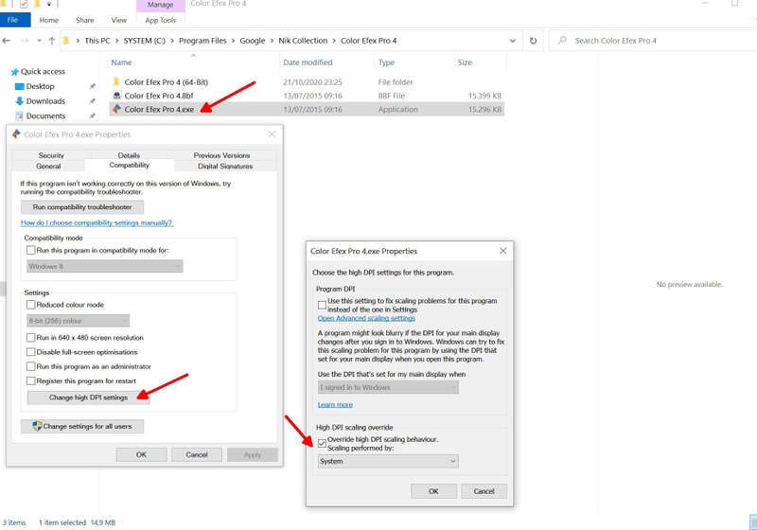Viewport: 757px width, 530px height.
Task: Click the Forward navigation arrow in Explorer
Action: click(25, 41)
